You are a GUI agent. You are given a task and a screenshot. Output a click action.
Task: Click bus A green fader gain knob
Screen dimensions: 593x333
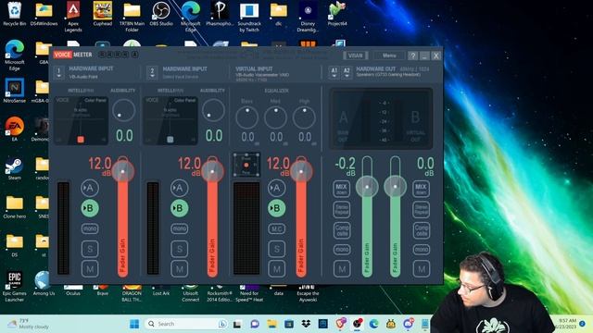pos(367,187)
